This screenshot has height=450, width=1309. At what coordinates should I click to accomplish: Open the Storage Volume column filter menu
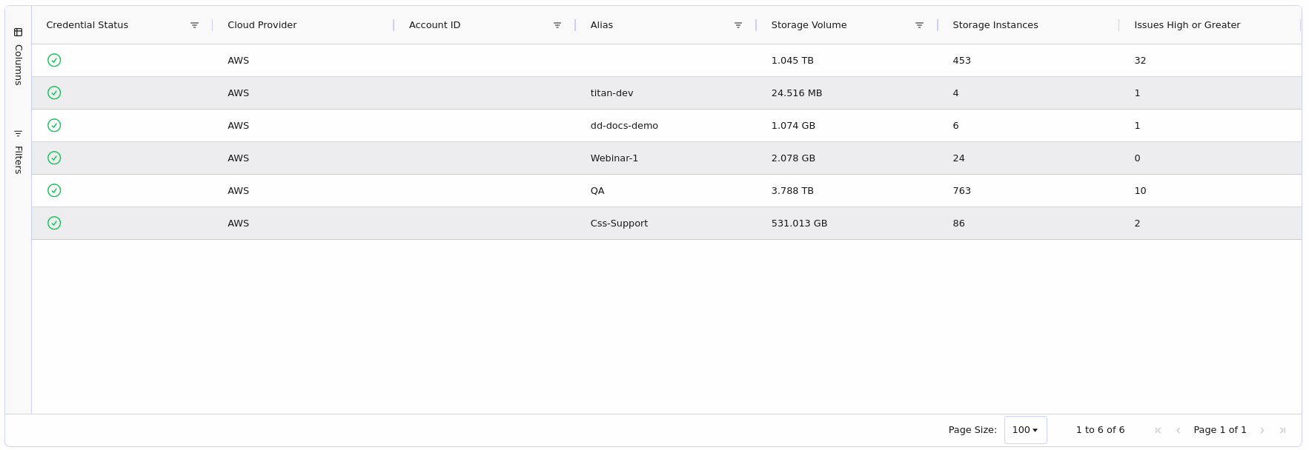pos(919,25)
